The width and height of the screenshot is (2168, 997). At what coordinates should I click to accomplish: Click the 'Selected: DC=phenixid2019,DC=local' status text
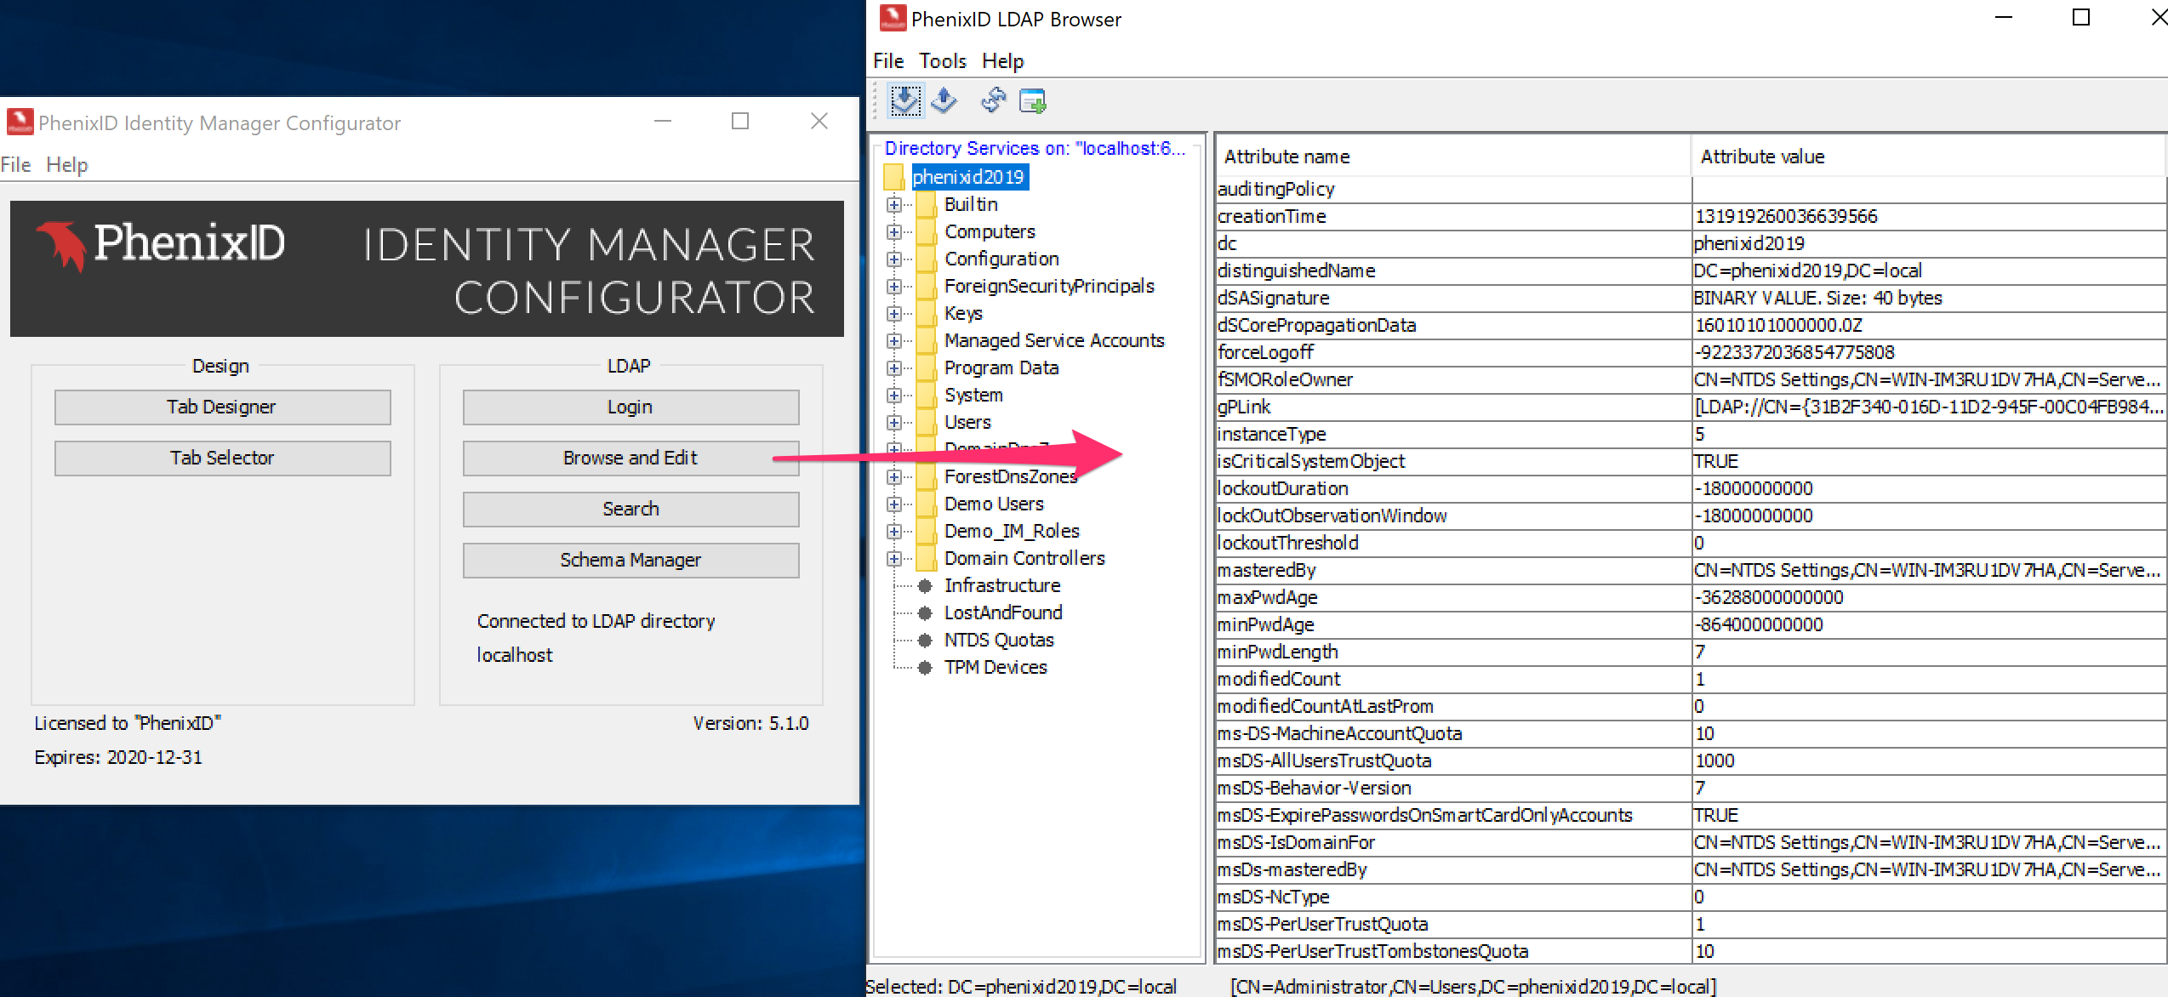(x=1021, y=986)
